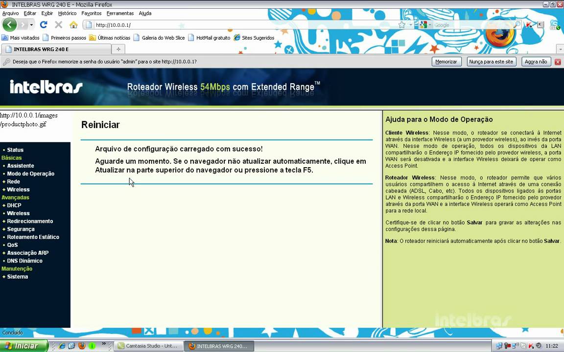Open the Histórico menu
This screenshot has width=564, height=352.
pos(67,13)
